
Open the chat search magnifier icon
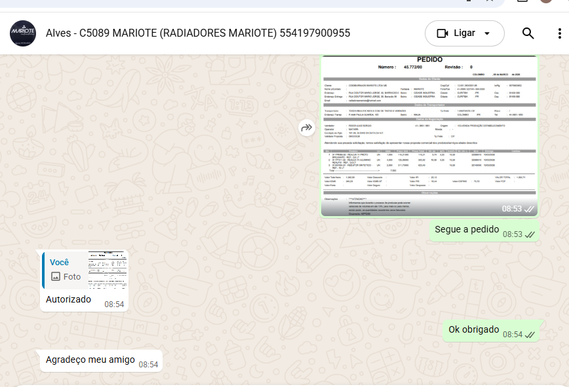(x=528, y=33)
